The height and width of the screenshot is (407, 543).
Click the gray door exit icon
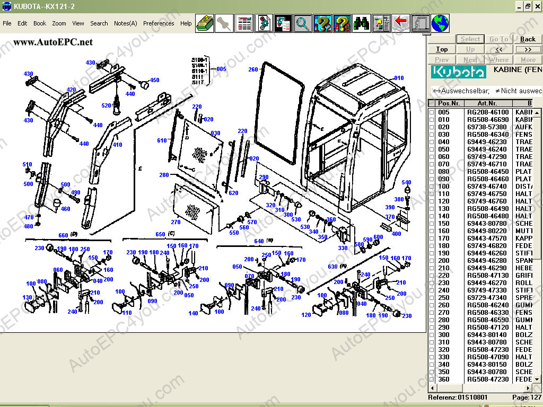pyautogui.click(x=421, y=23)
